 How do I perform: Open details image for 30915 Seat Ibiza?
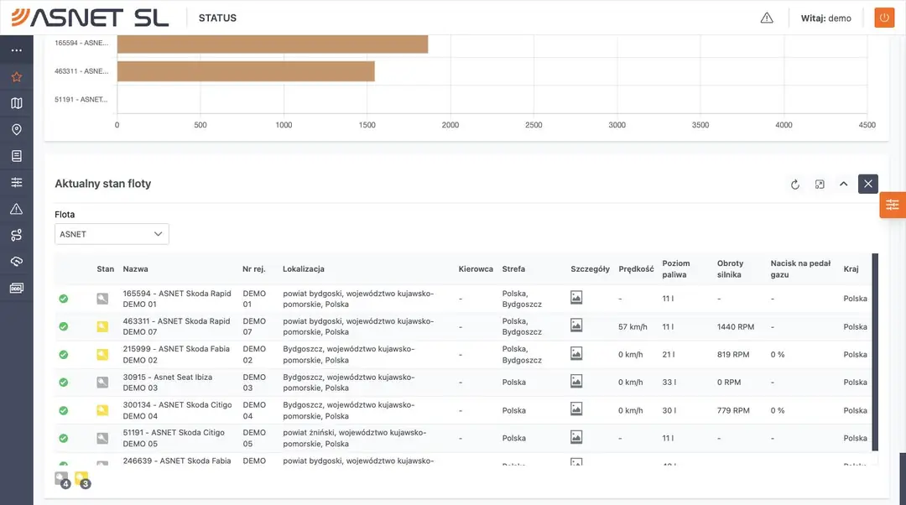pos(576,382)
